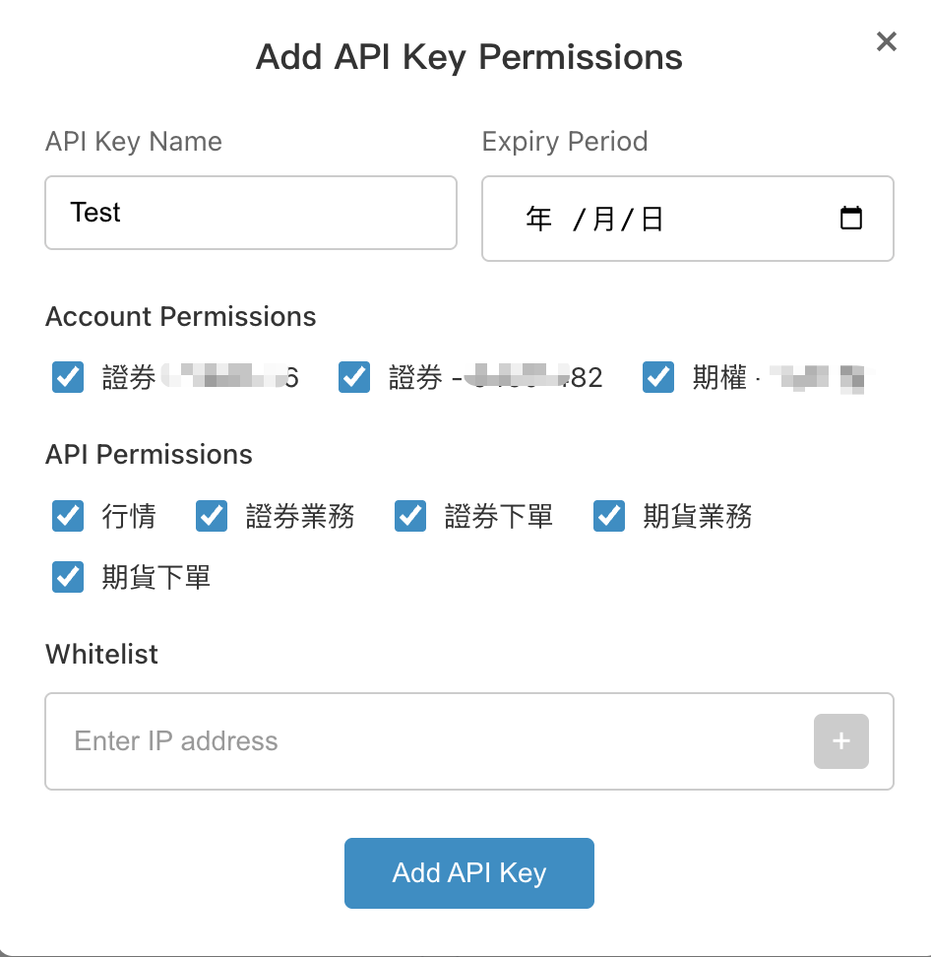Screen dimensions: 931x957
Task: Select the 年 year segment in date field
Action: 537,219
